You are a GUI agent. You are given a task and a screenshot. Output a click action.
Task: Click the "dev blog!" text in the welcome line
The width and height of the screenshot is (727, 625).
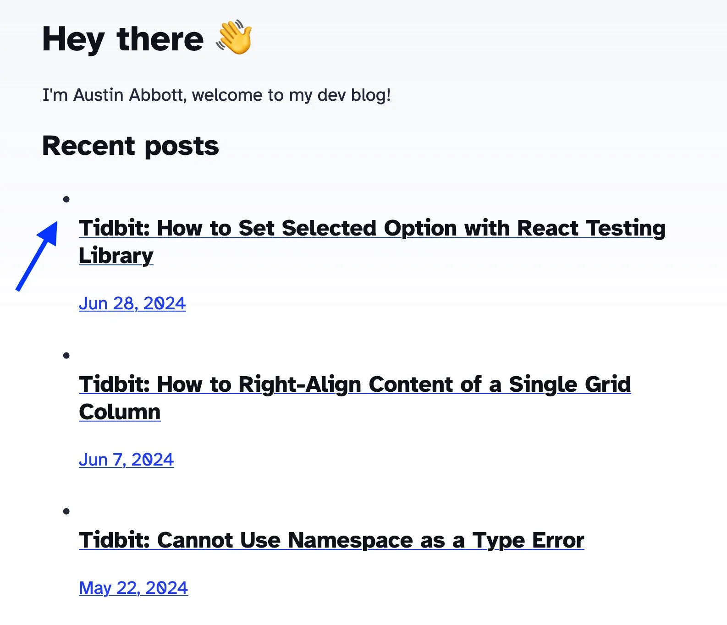click(354, 95)
